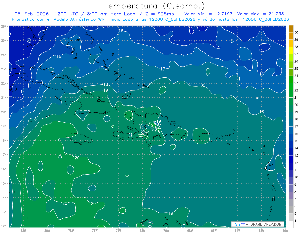Click the '18N' latitude axis label

[x=4, y=140]
